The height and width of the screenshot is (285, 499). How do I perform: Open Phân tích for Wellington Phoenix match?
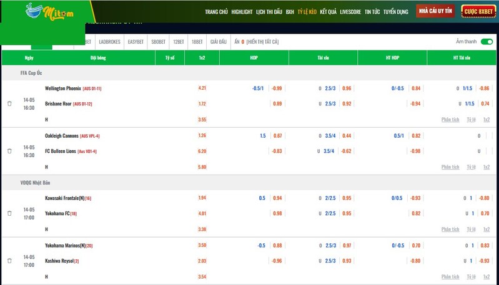[450, 120]
